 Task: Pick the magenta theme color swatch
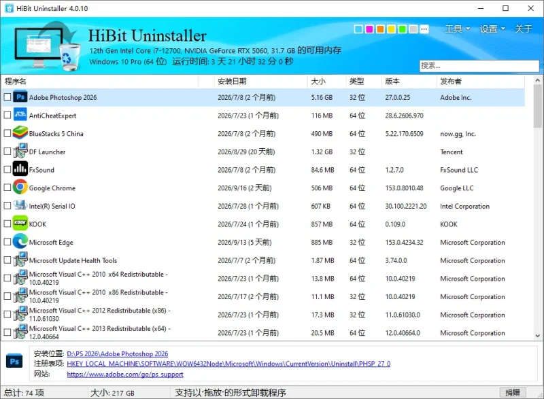coord(369,29)
